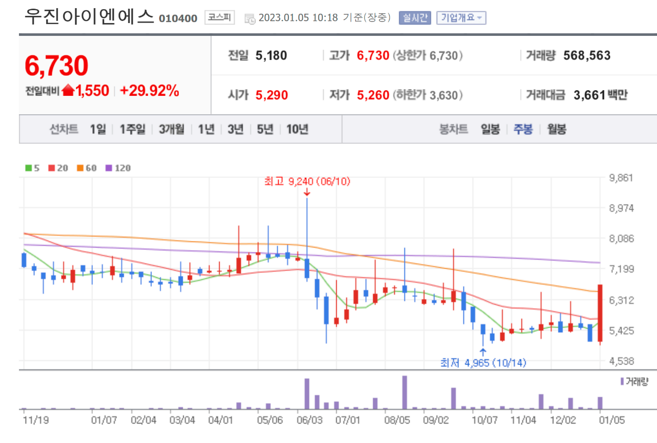Click the latest red candle at 01/05
The image size is (657, 443).
pyautogui.click(x=600, y=313)
